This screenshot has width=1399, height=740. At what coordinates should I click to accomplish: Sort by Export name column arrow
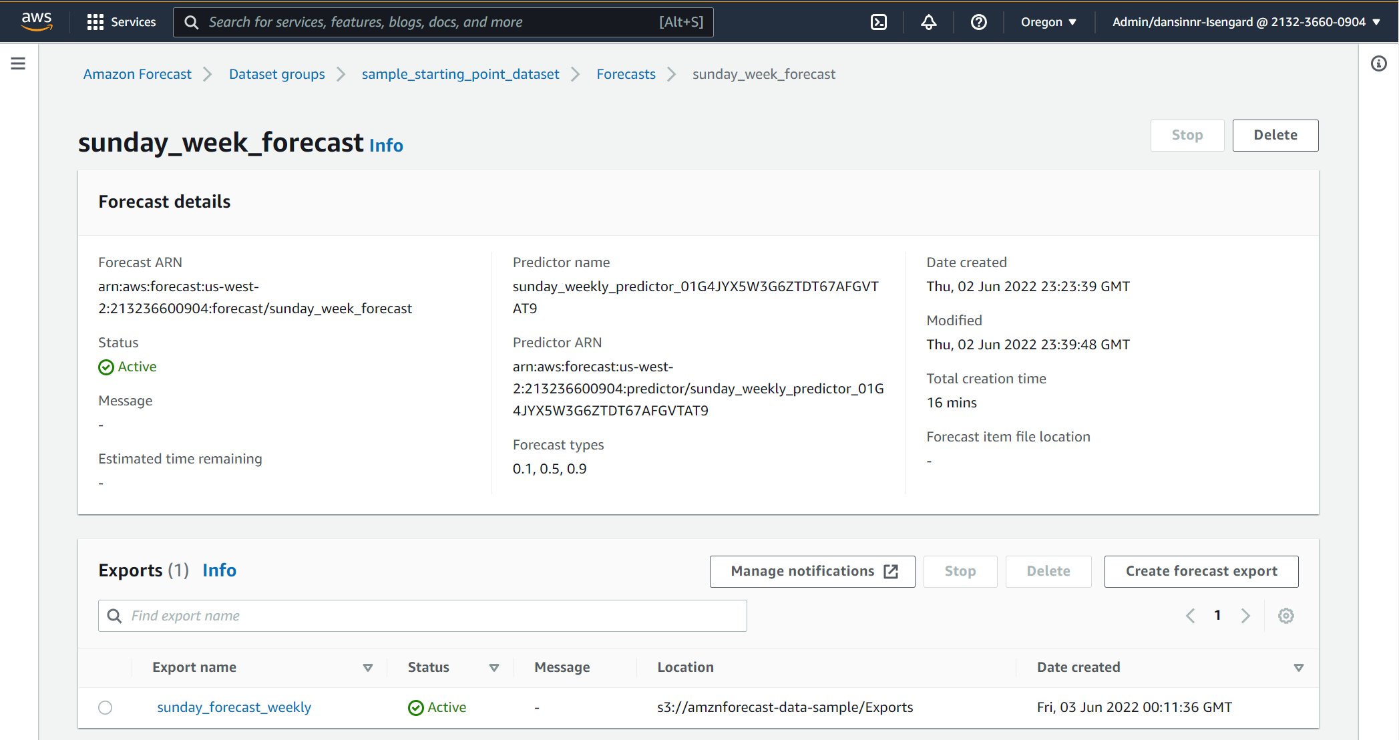pos(367,668)
